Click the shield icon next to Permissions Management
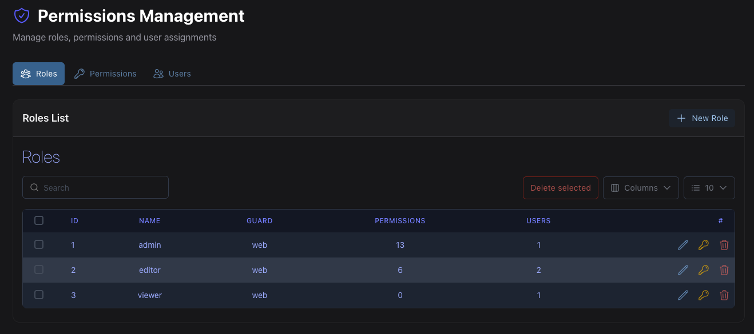Image resolution: width=754 pixels, height=334 pixels. [x=21, y=15]
